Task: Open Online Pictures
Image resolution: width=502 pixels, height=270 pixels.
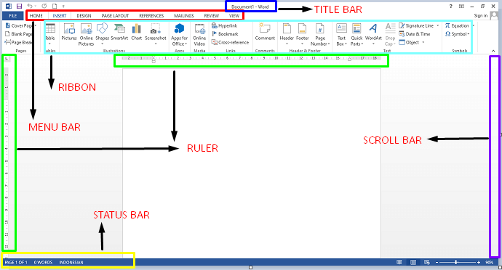Action: (x=86, y=35)
